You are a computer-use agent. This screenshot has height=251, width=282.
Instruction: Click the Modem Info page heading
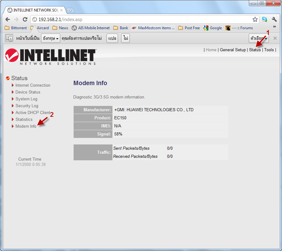(90, 83)
